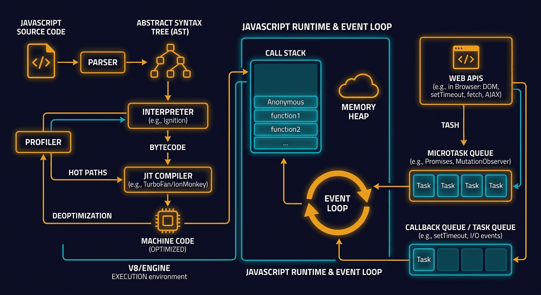Screen dimensions: 541x295
Task: Click the PARSER button
Action: tap(102, 63)
